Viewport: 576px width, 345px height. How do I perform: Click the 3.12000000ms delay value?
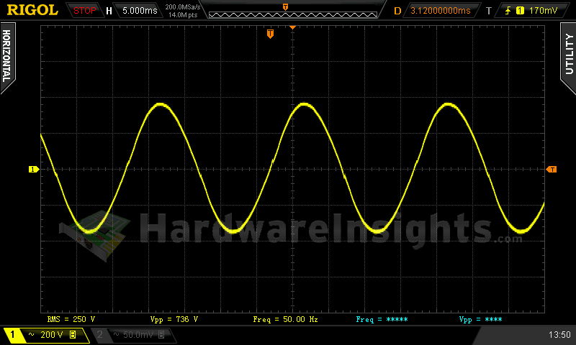pos(440,11)
